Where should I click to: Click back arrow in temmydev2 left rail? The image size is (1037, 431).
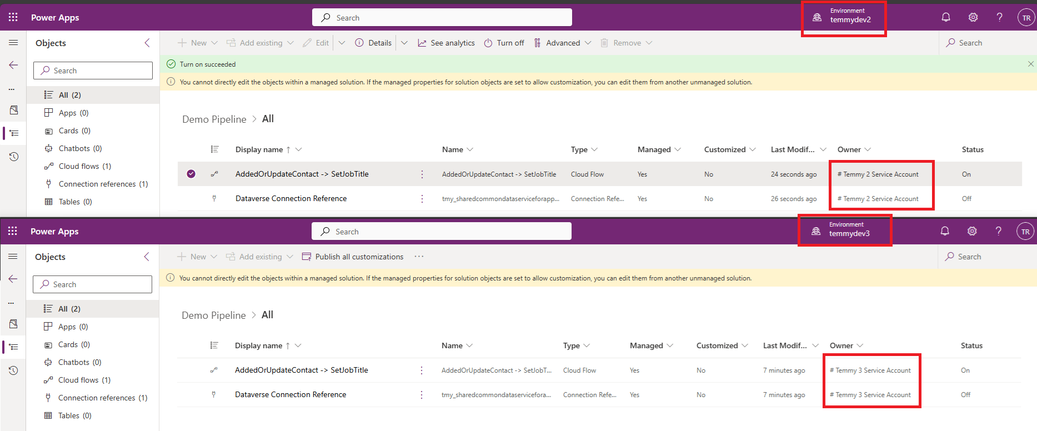13,65
